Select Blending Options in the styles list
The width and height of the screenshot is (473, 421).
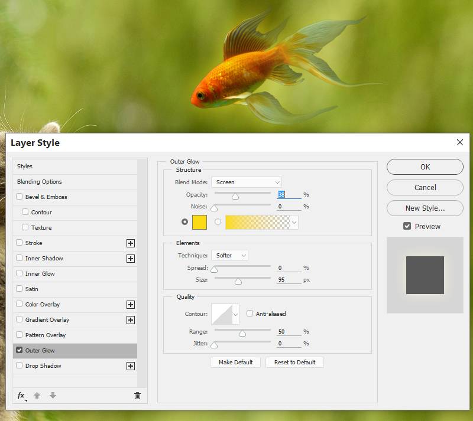click(40, 182)
